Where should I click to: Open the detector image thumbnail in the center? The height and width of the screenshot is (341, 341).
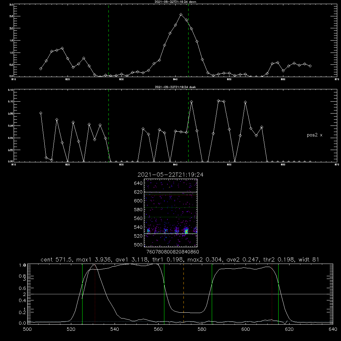(170, 213)
